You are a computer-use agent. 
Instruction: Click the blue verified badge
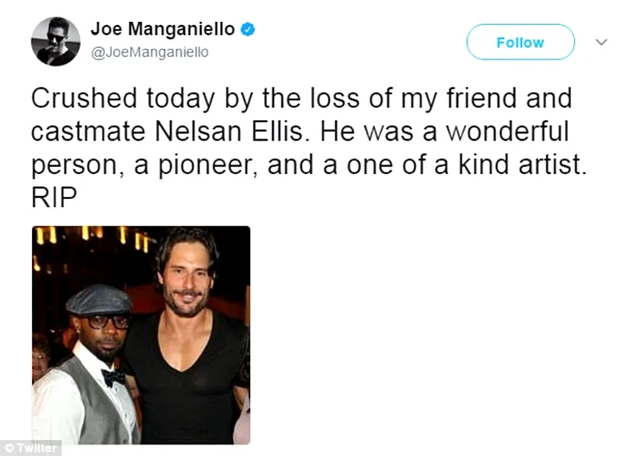click(x=248, y=30)
